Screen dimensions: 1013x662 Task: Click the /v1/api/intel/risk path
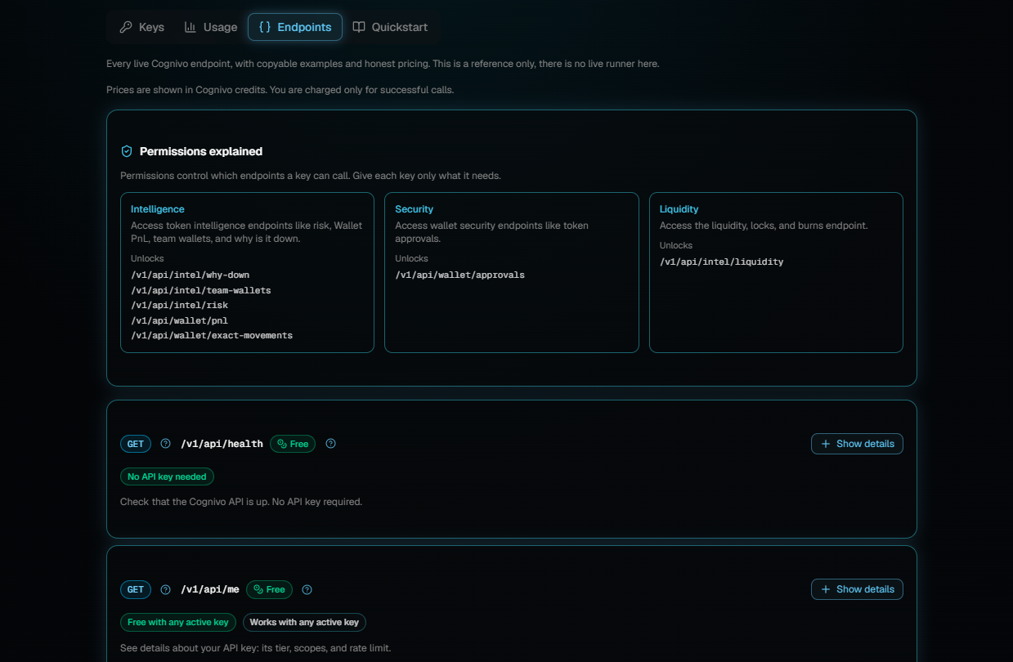click(179, 305)
